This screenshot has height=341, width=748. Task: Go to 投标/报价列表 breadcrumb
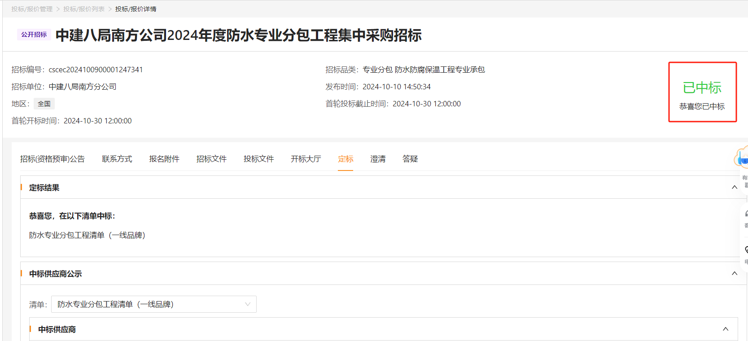point(84,9)
